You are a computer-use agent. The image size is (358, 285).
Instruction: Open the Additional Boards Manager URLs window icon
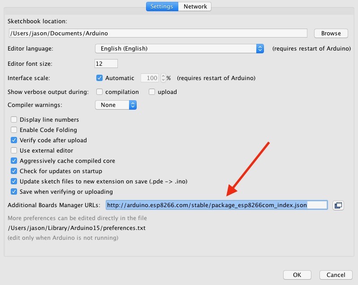point(338,205)
